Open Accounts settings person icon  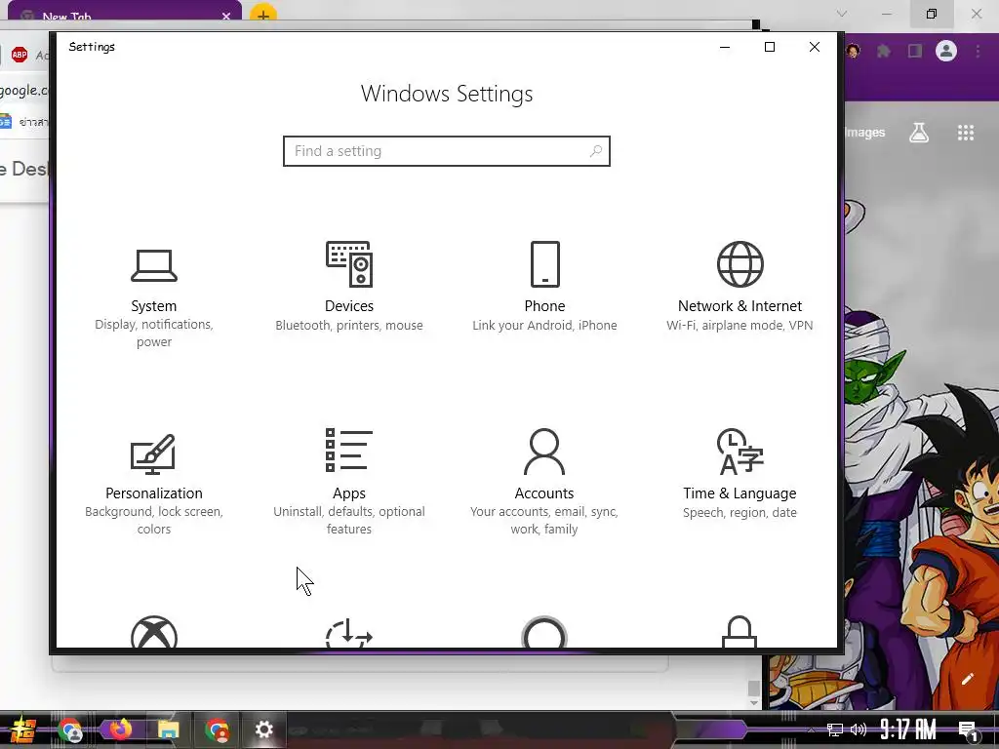tap(544, 452)
